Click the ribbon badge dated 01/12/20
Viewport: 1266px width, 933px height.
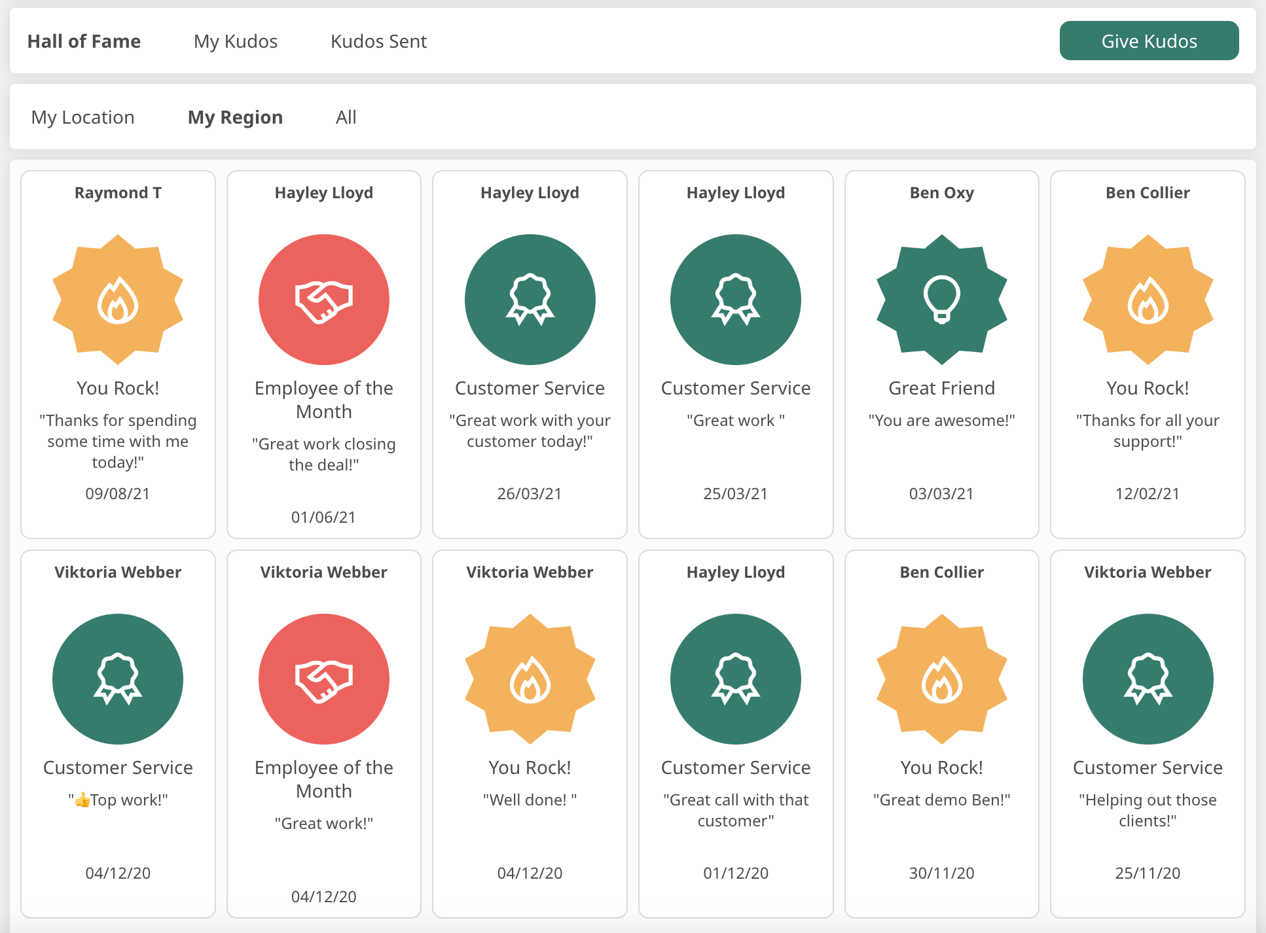(x=735, y=679)
